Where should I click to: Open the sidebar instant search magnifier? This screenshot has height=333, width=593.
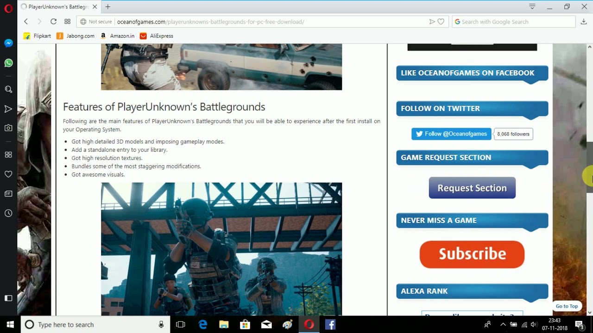(8, 89)
